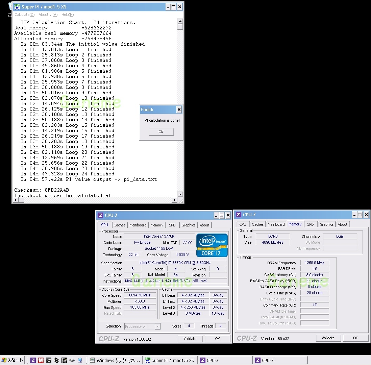Image resolution: width=371 pixels, height=365 pixels.
Task: Open the Start menu button
Action: 12,360
